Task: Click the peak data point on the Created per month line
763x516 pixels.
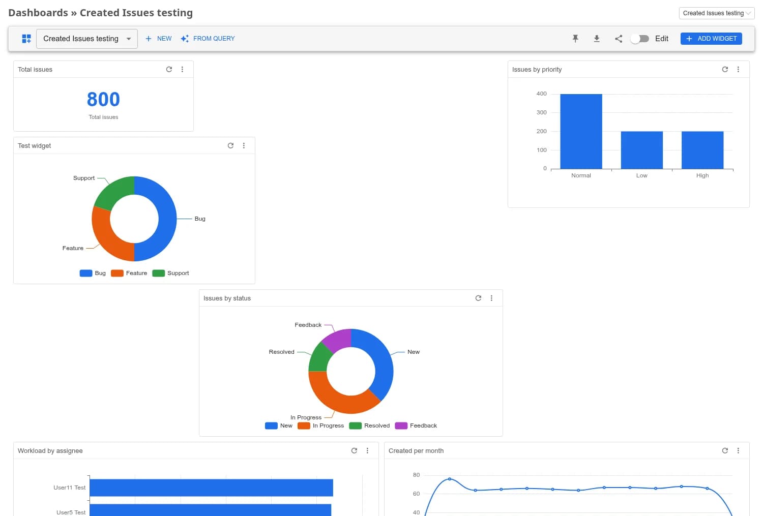Action: [449, 479]
